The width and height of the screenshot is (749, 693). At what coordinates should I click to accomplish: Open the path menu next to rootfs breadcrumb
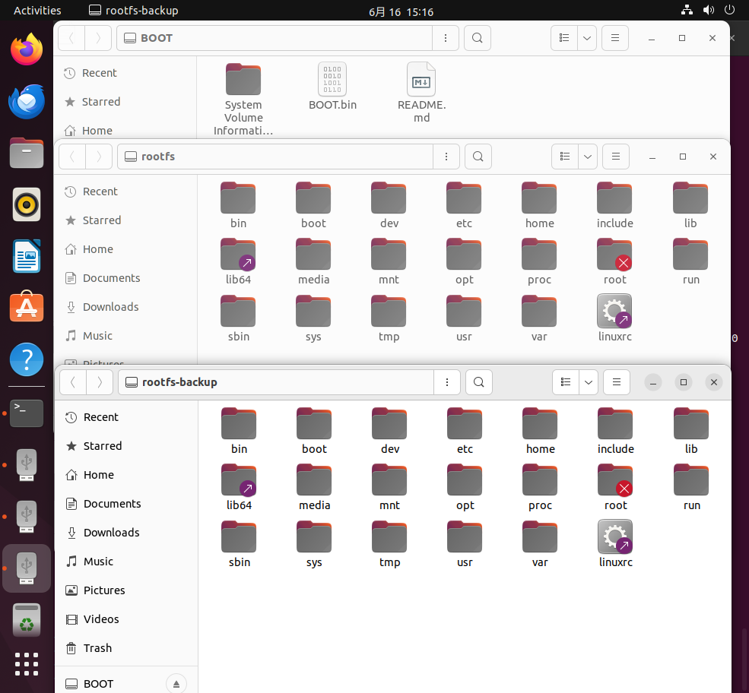446,157
